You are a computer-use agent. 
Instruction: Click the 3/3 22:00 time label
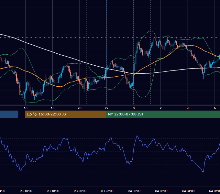[107, 191]
